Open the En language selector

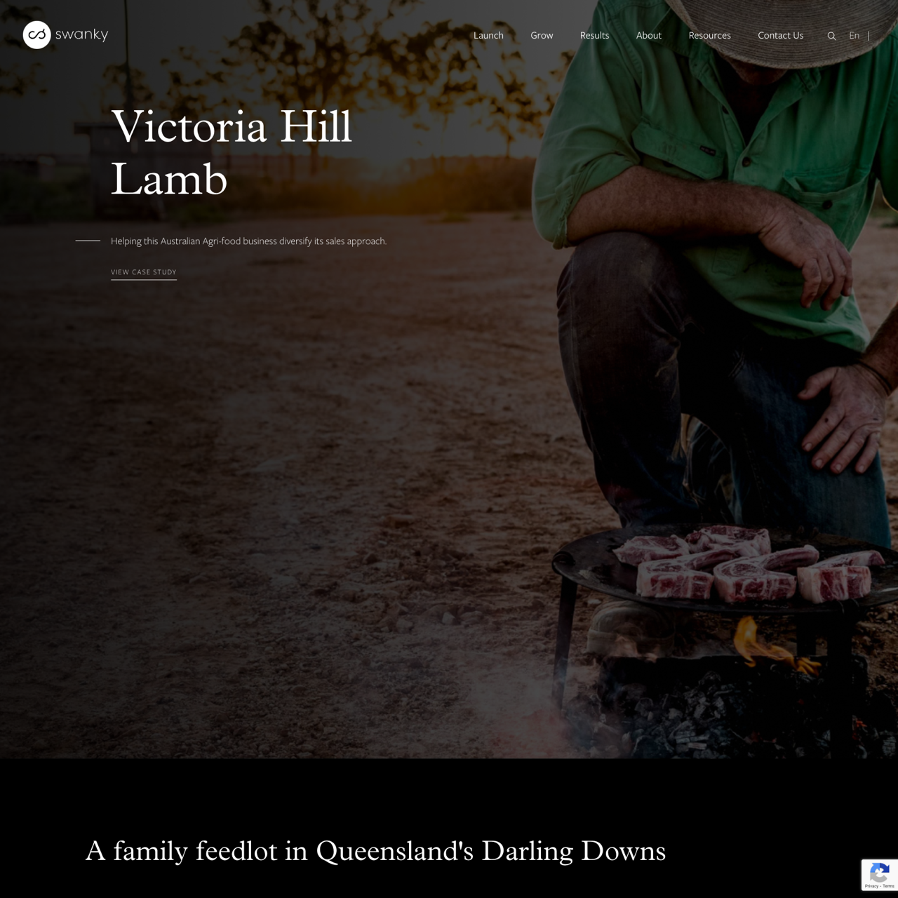[854, 35]
